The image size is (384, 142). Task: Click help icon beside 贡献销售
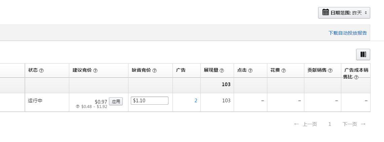330,70
